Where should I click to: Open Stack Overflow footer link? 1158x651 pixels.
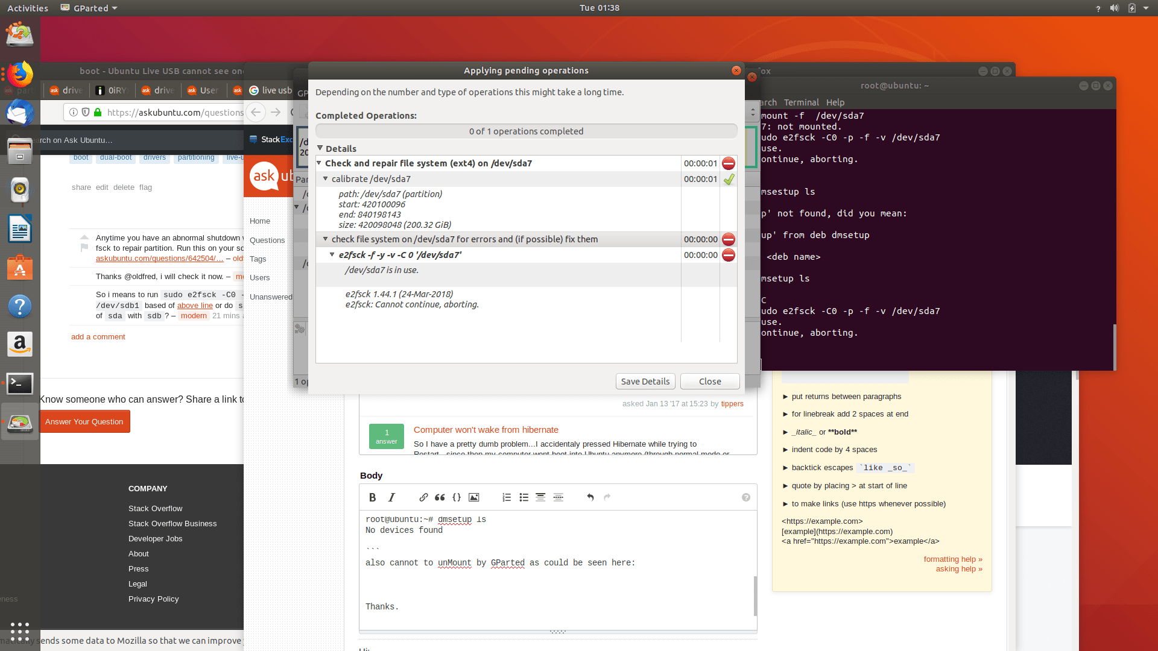[x=155, y=508]
